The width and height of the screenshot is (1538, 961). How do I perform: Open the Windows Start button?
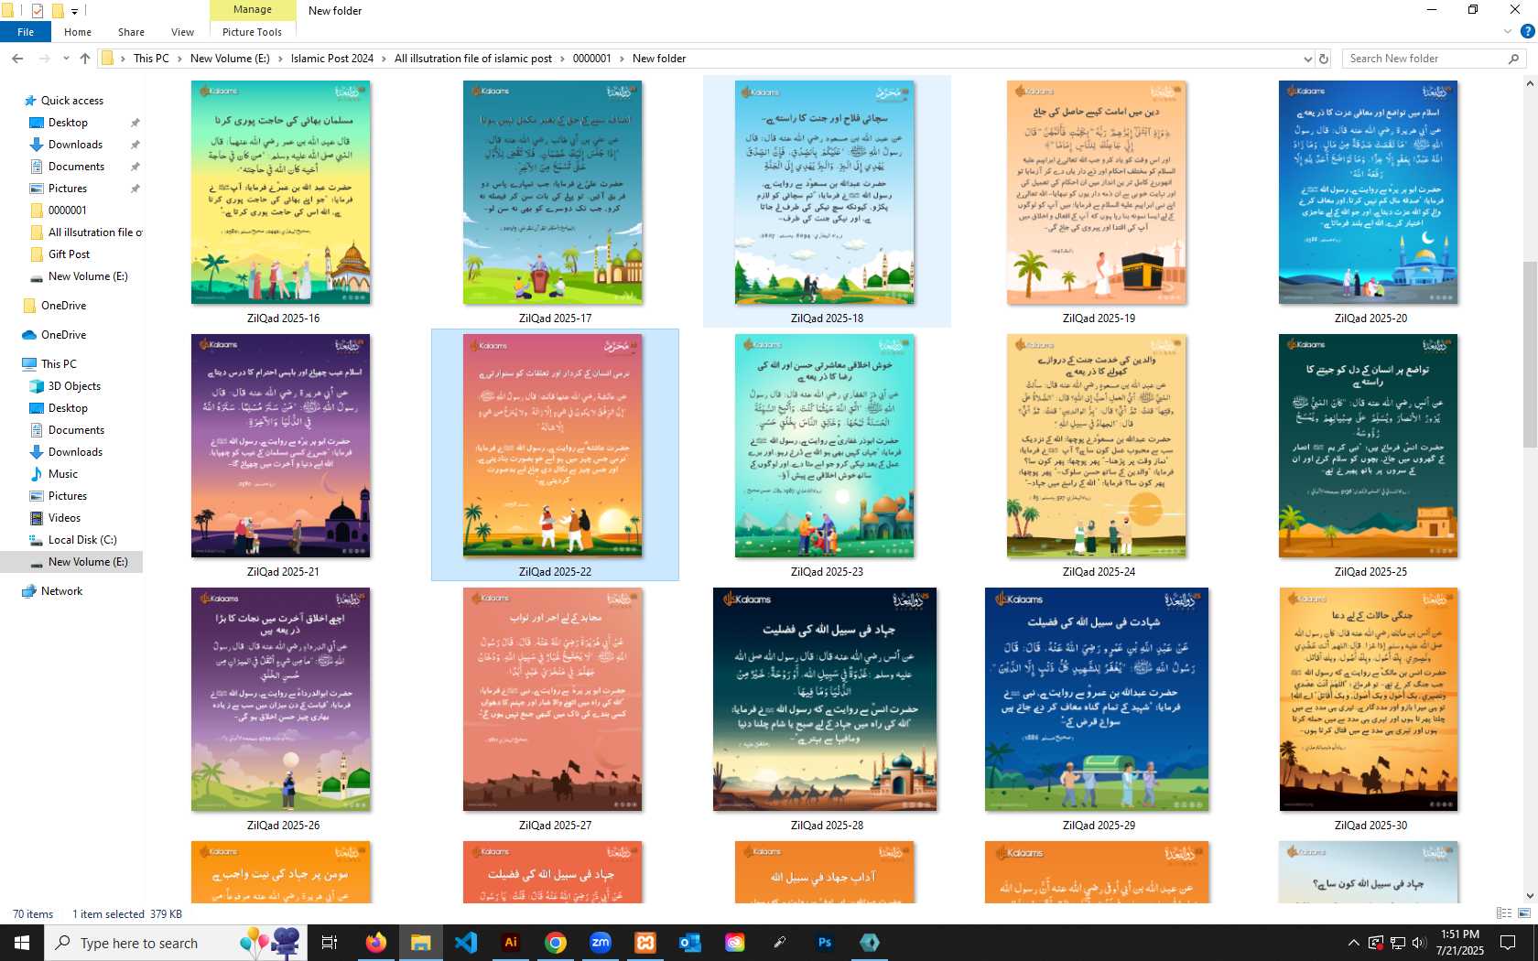pos(22,943)
